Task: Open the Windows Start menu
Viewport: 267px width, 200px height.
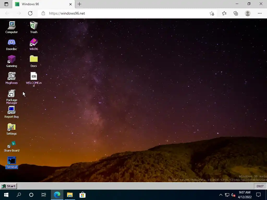Action: coord(6,195)
